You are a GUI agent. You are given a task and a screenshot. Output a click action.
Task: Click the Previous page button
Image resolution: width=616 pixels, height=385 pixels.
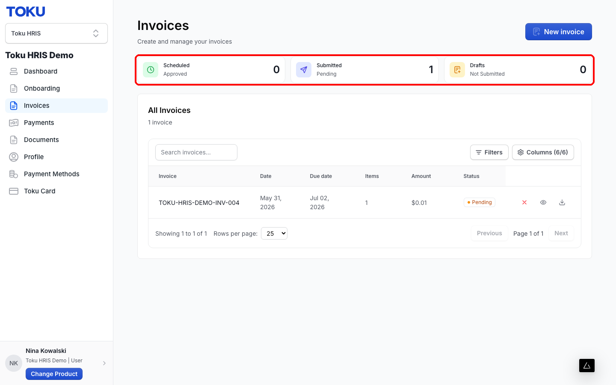click(489, 233)
